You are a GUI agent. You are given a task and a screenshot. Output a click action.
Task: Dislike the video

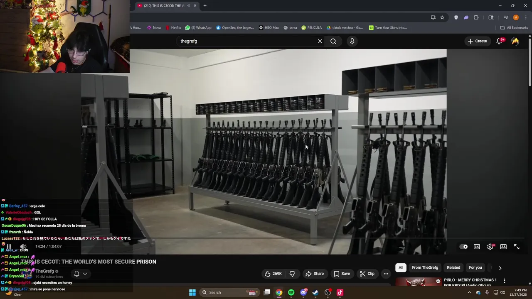(x=293, y=274)
